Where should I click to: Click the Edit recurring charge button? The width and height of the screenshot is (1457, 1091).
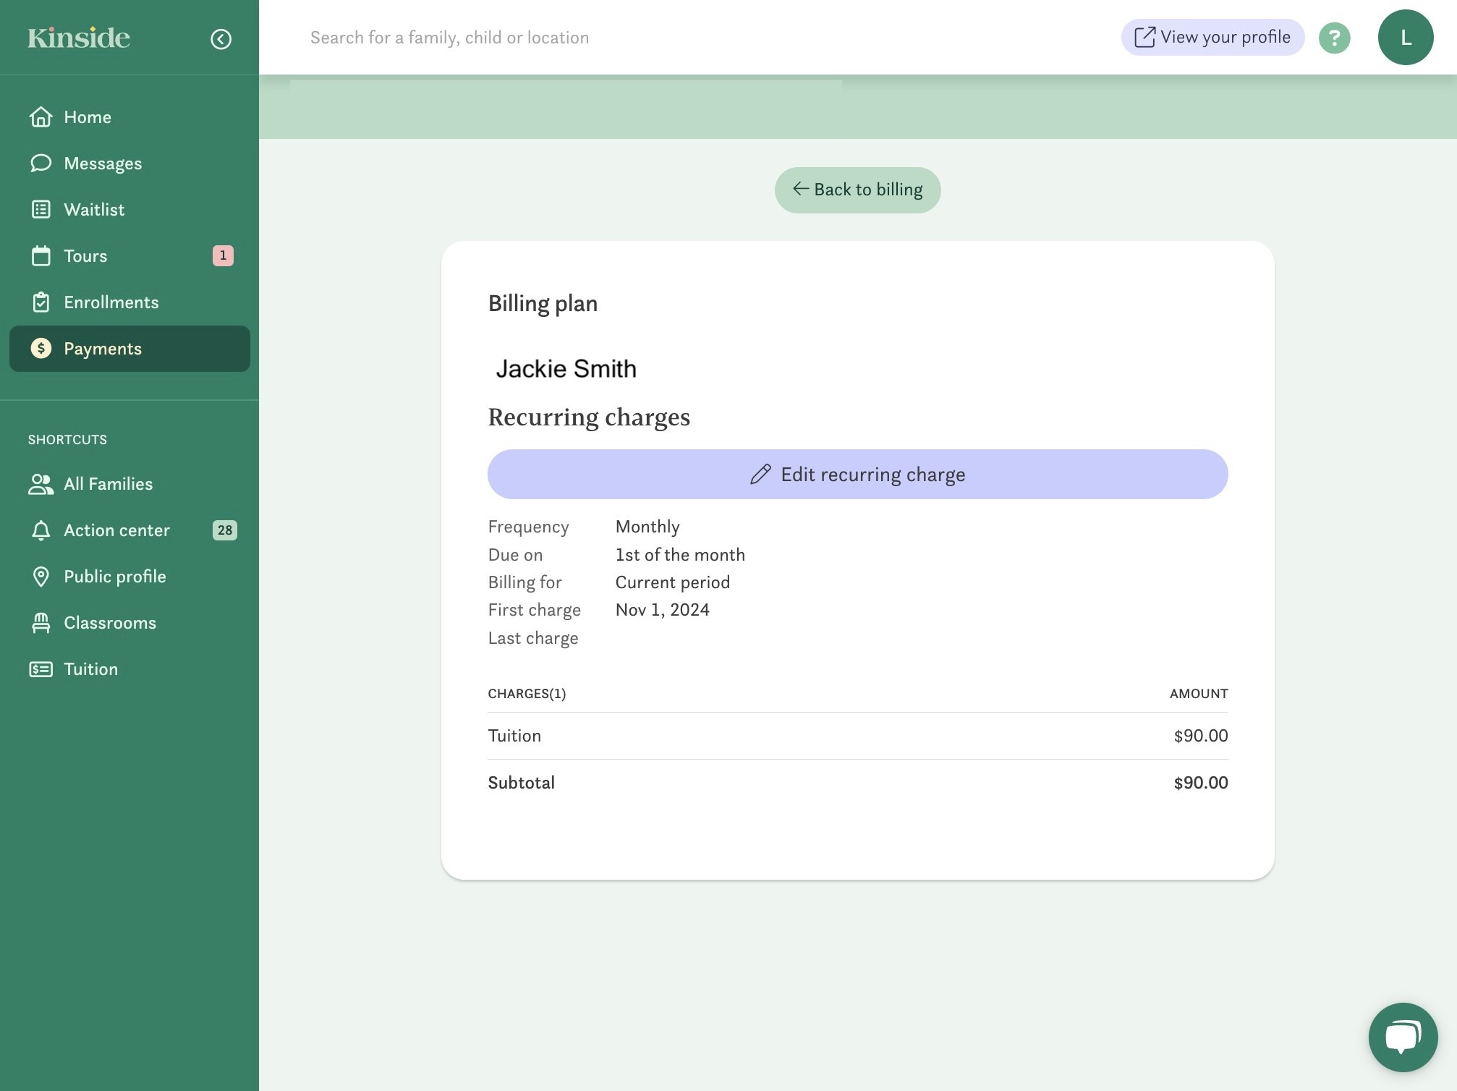click(857, 475)
